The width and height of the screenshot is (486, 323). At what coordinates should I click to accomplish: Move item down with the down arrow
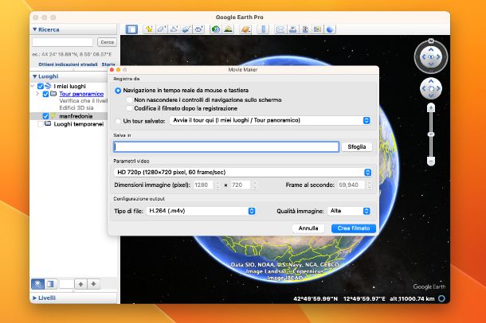(93, 284)
